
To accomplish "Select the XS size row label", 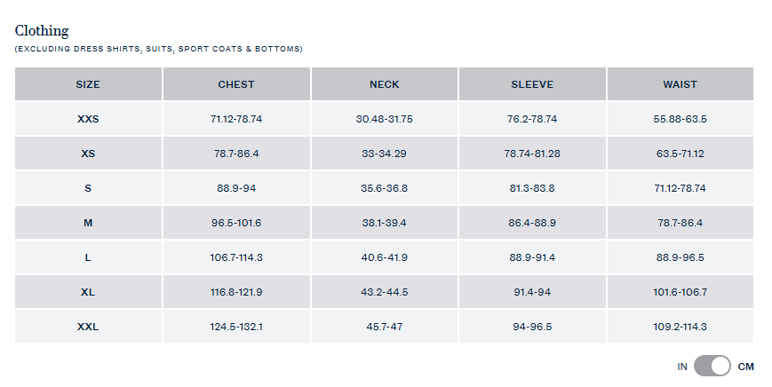I will pyautogui.click(x=88, y=154).
